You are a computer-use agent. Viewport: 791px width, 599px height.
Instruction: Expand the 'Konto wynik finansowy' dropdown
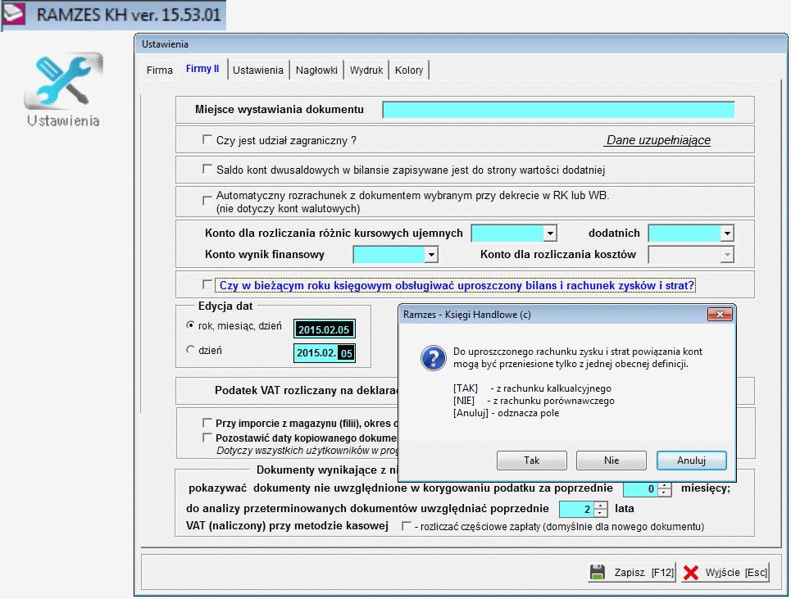[x=431, y=255]
